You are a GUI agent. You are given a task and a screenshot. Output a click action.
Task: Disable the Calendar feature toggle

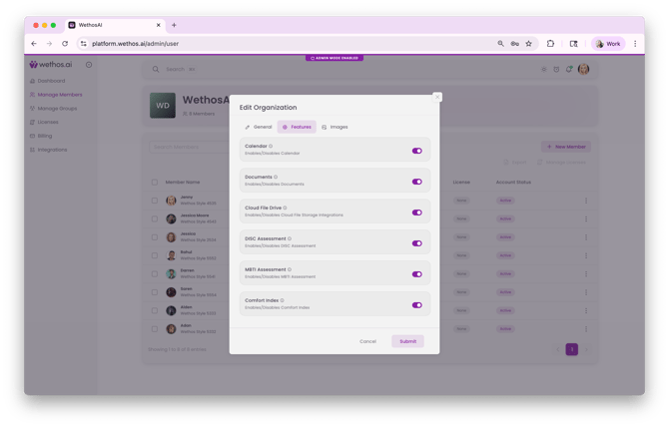[416, 151]
